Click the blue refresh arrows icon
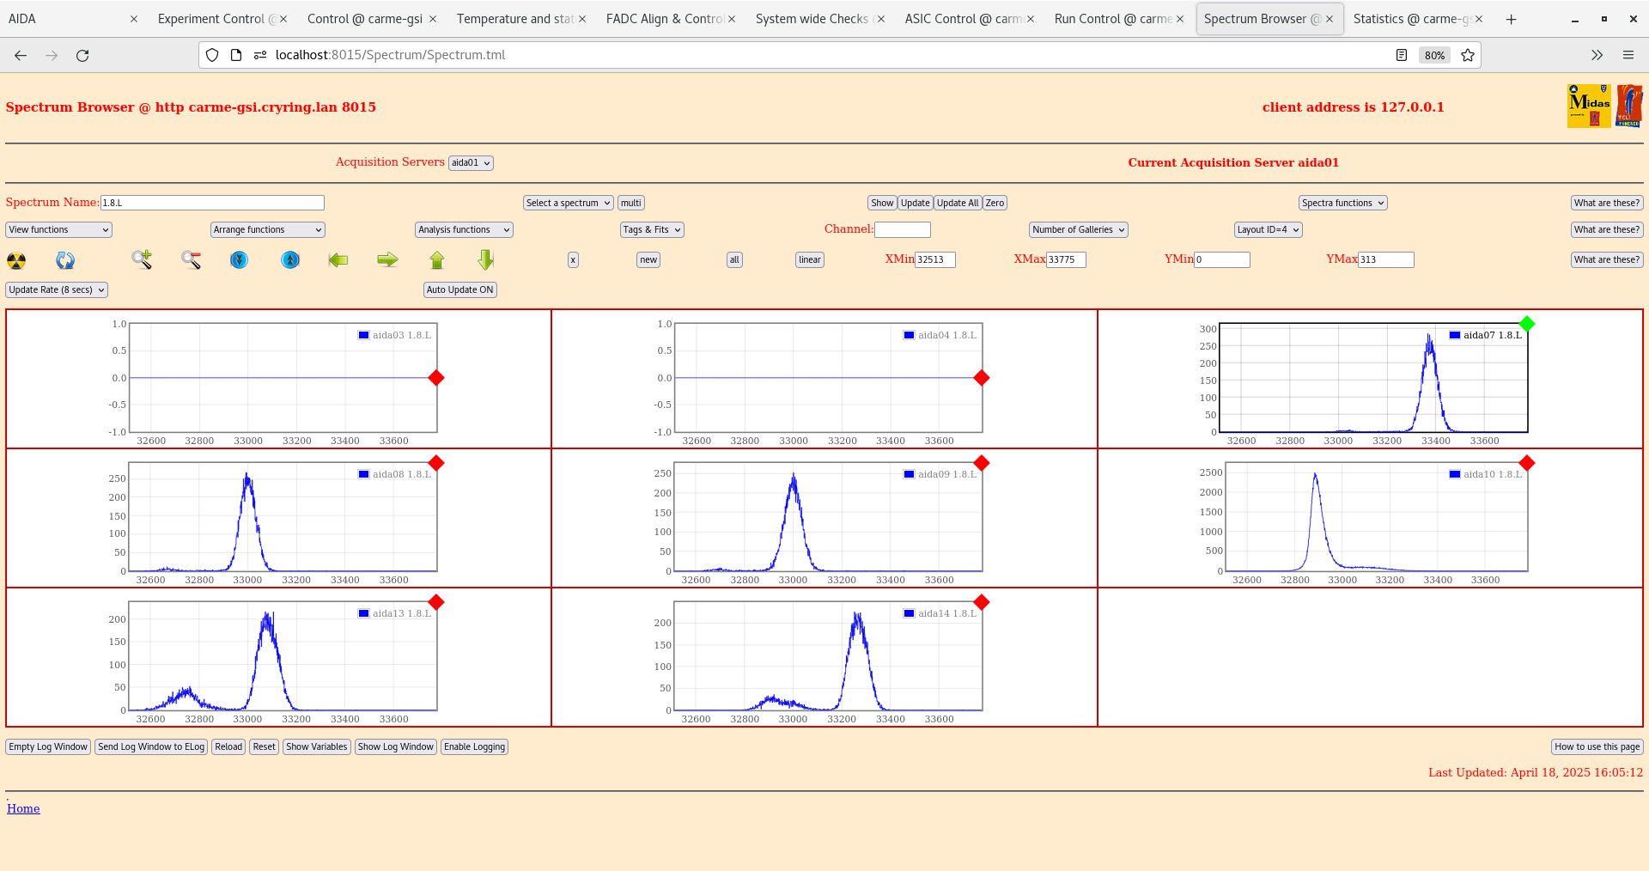Screen dimensions: 1649x871 point(65,260)
